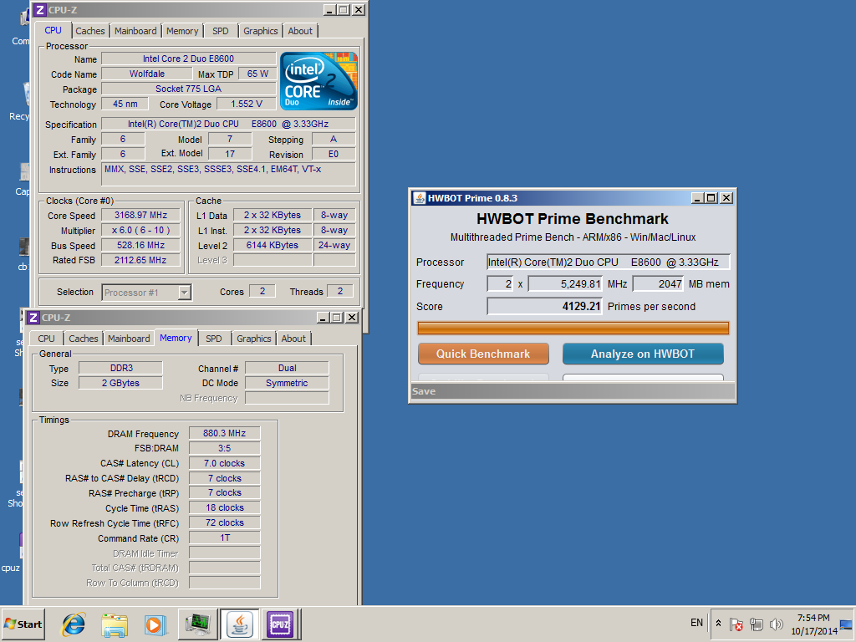Click the Cycle Time value 18 clocks
The height and width of the screenshot is (642, 856).
tap(224, 507)
